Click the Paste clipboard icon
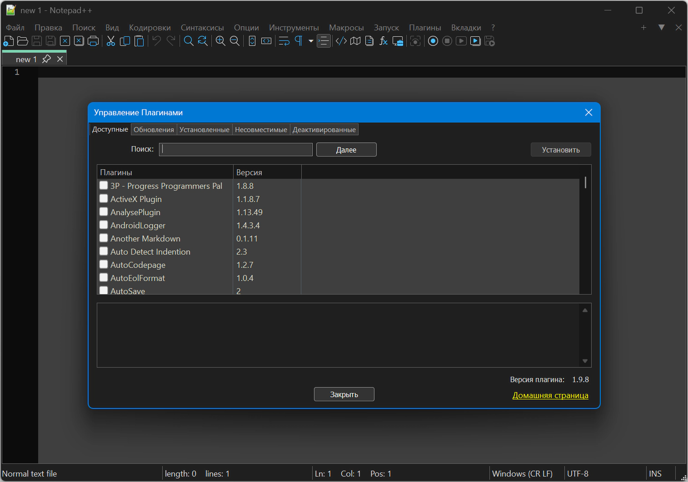This screenshot has height=482, width=688. point(139,41)
